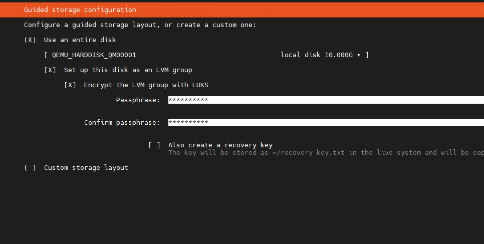
Task: Click the 'Also create a recovery key' label
Action: 220,145
